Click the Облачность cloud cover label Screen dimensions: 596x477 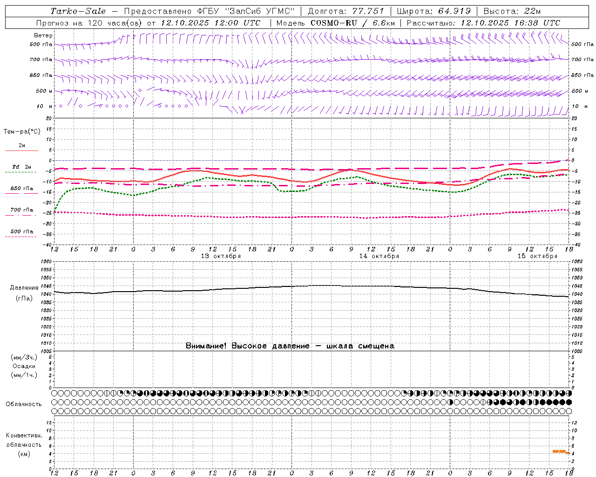pyautogui.click(x=24, y=404)
